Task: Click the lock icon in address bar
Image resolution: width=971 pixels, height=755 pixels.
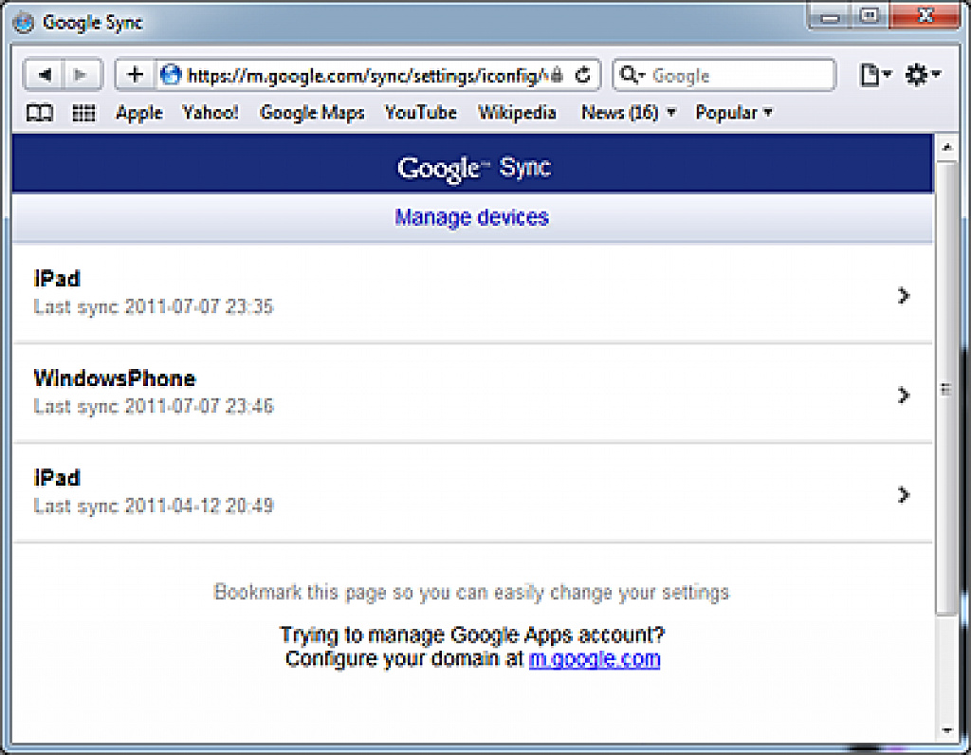Action: [x=557, y=75]
